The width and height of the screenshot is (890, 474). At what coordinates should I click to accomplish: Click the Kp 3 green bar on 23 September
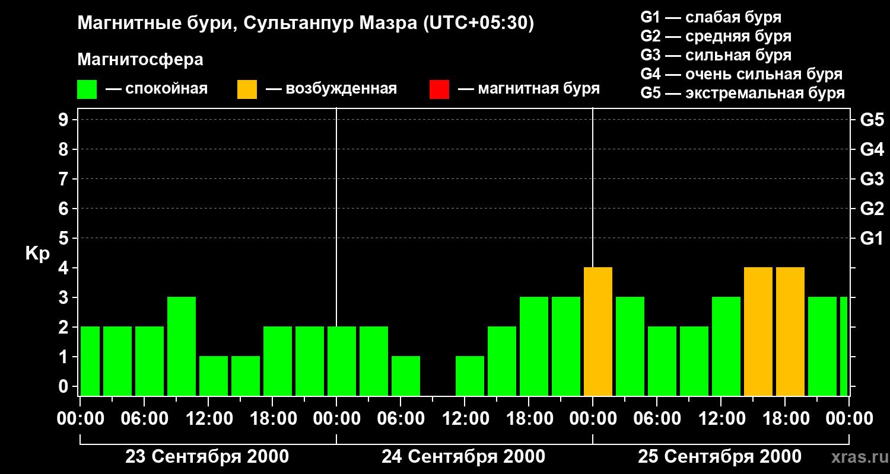click(x=182, y=347)
